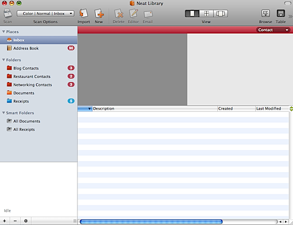Open the Networking Contacts folder
Screen dimensions: 293x225
pyautogui.click(x=38, y=85)
